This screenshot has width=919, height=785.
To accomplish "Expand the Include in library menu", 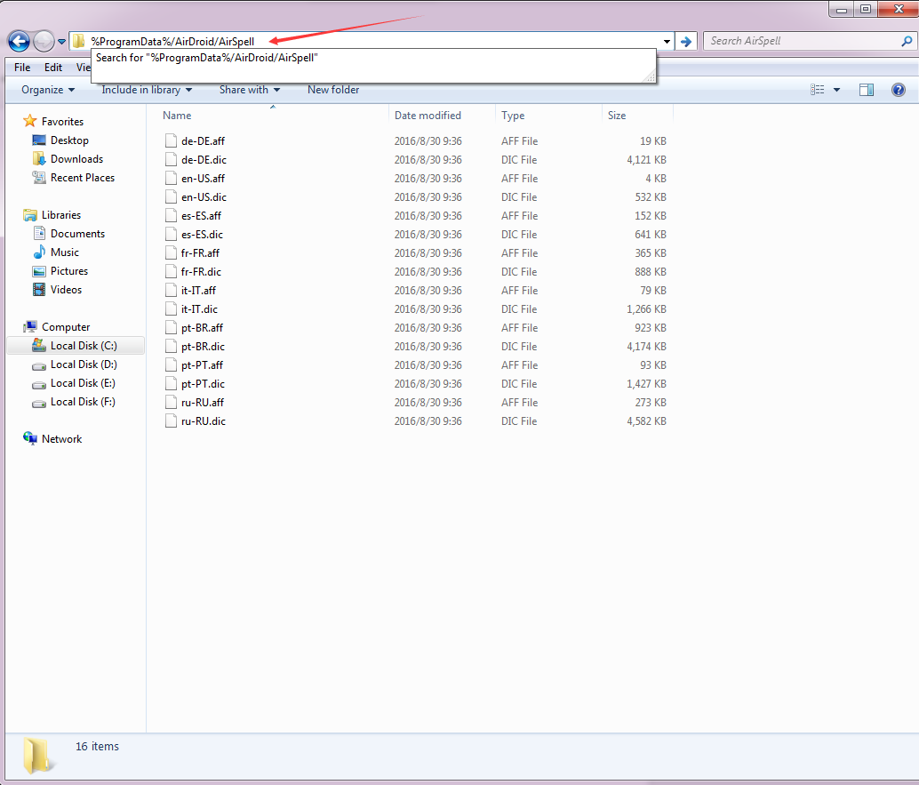I will tap(147, 90).
